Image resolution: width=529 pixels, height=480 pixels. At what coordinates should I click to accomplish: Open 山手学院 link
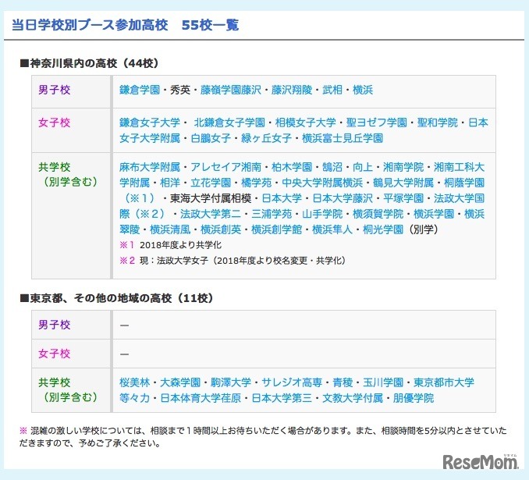point(322,214)
